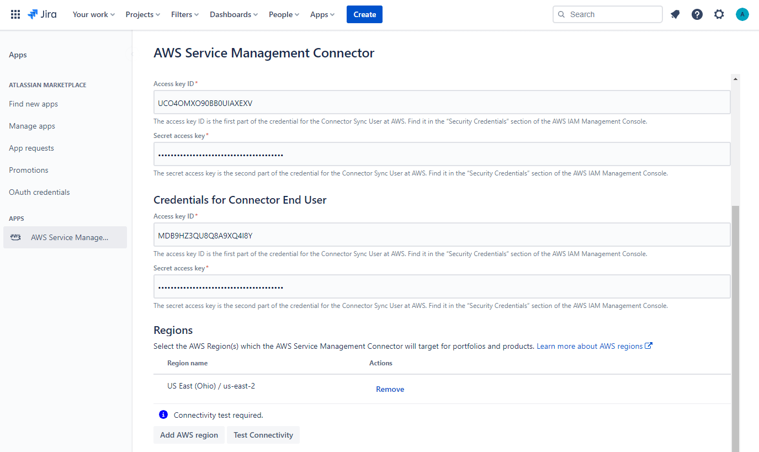Image resolution: width=759 pixels, height=452 pixels.
Task: Click the external link icon beside AWS regions
Action: 649,345
